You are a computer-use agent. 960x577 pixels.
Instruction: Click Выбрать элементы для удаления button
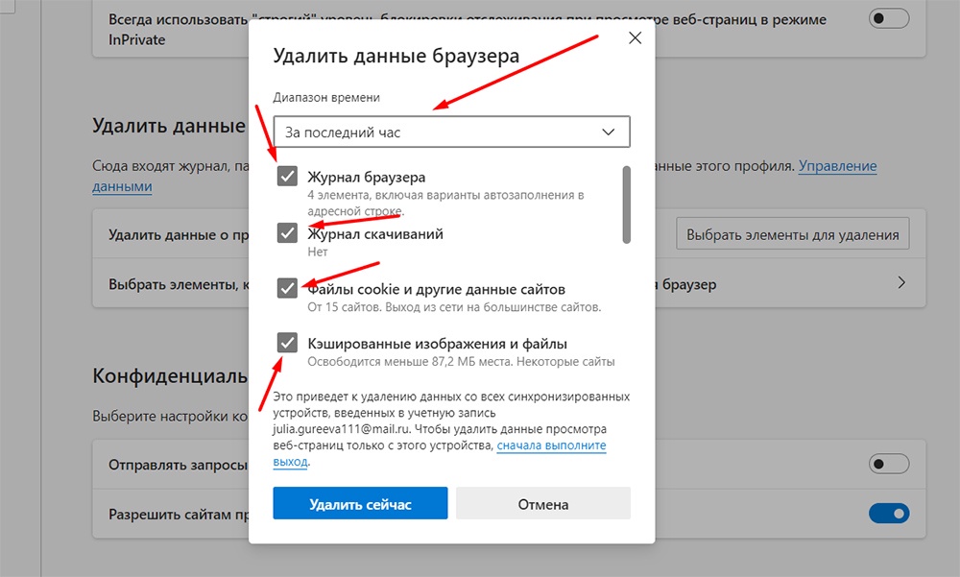point(792,234)
